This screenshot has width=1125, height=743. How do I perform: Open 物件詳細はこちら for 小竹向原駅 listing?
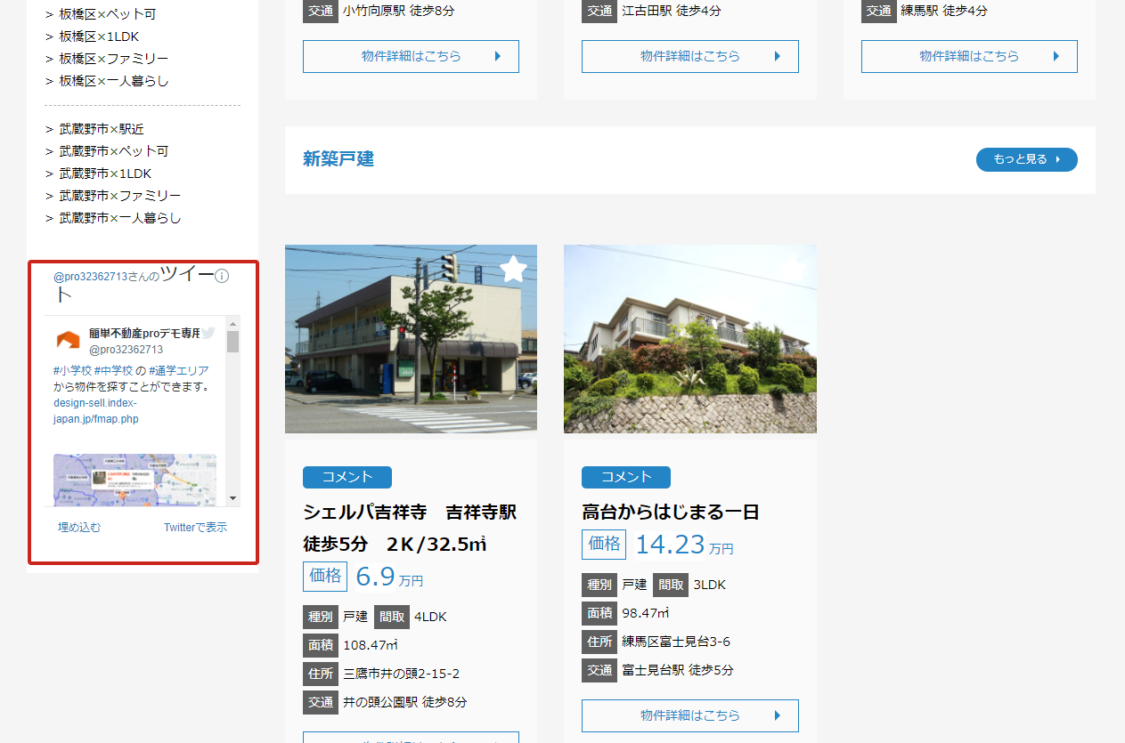(x=411, y=56)
